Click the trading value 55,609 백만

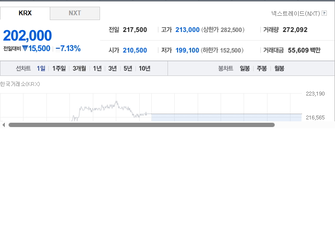[x=304, y=50]
